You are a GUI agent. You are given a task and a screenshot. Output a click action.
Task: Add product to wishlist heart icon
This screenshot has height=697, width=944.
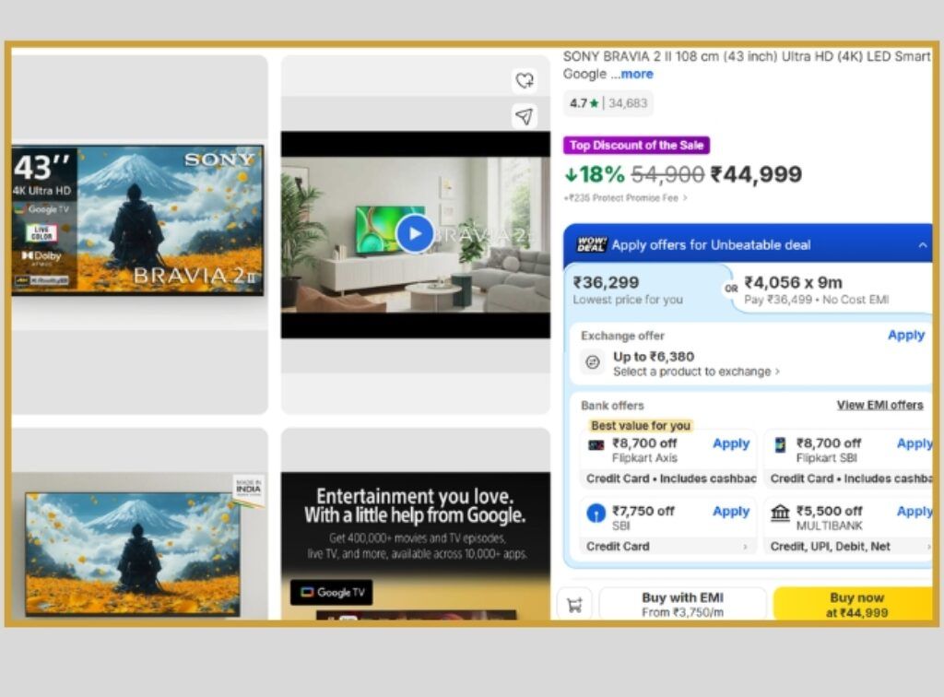tap(525, 80)
